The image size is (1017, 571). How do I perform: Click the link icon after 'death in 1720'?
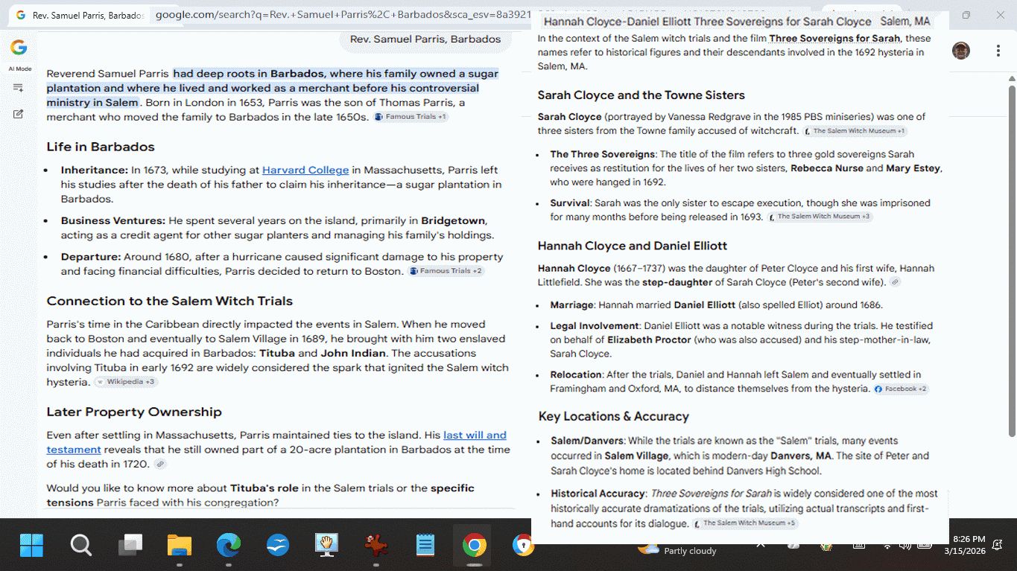point(160,464)
